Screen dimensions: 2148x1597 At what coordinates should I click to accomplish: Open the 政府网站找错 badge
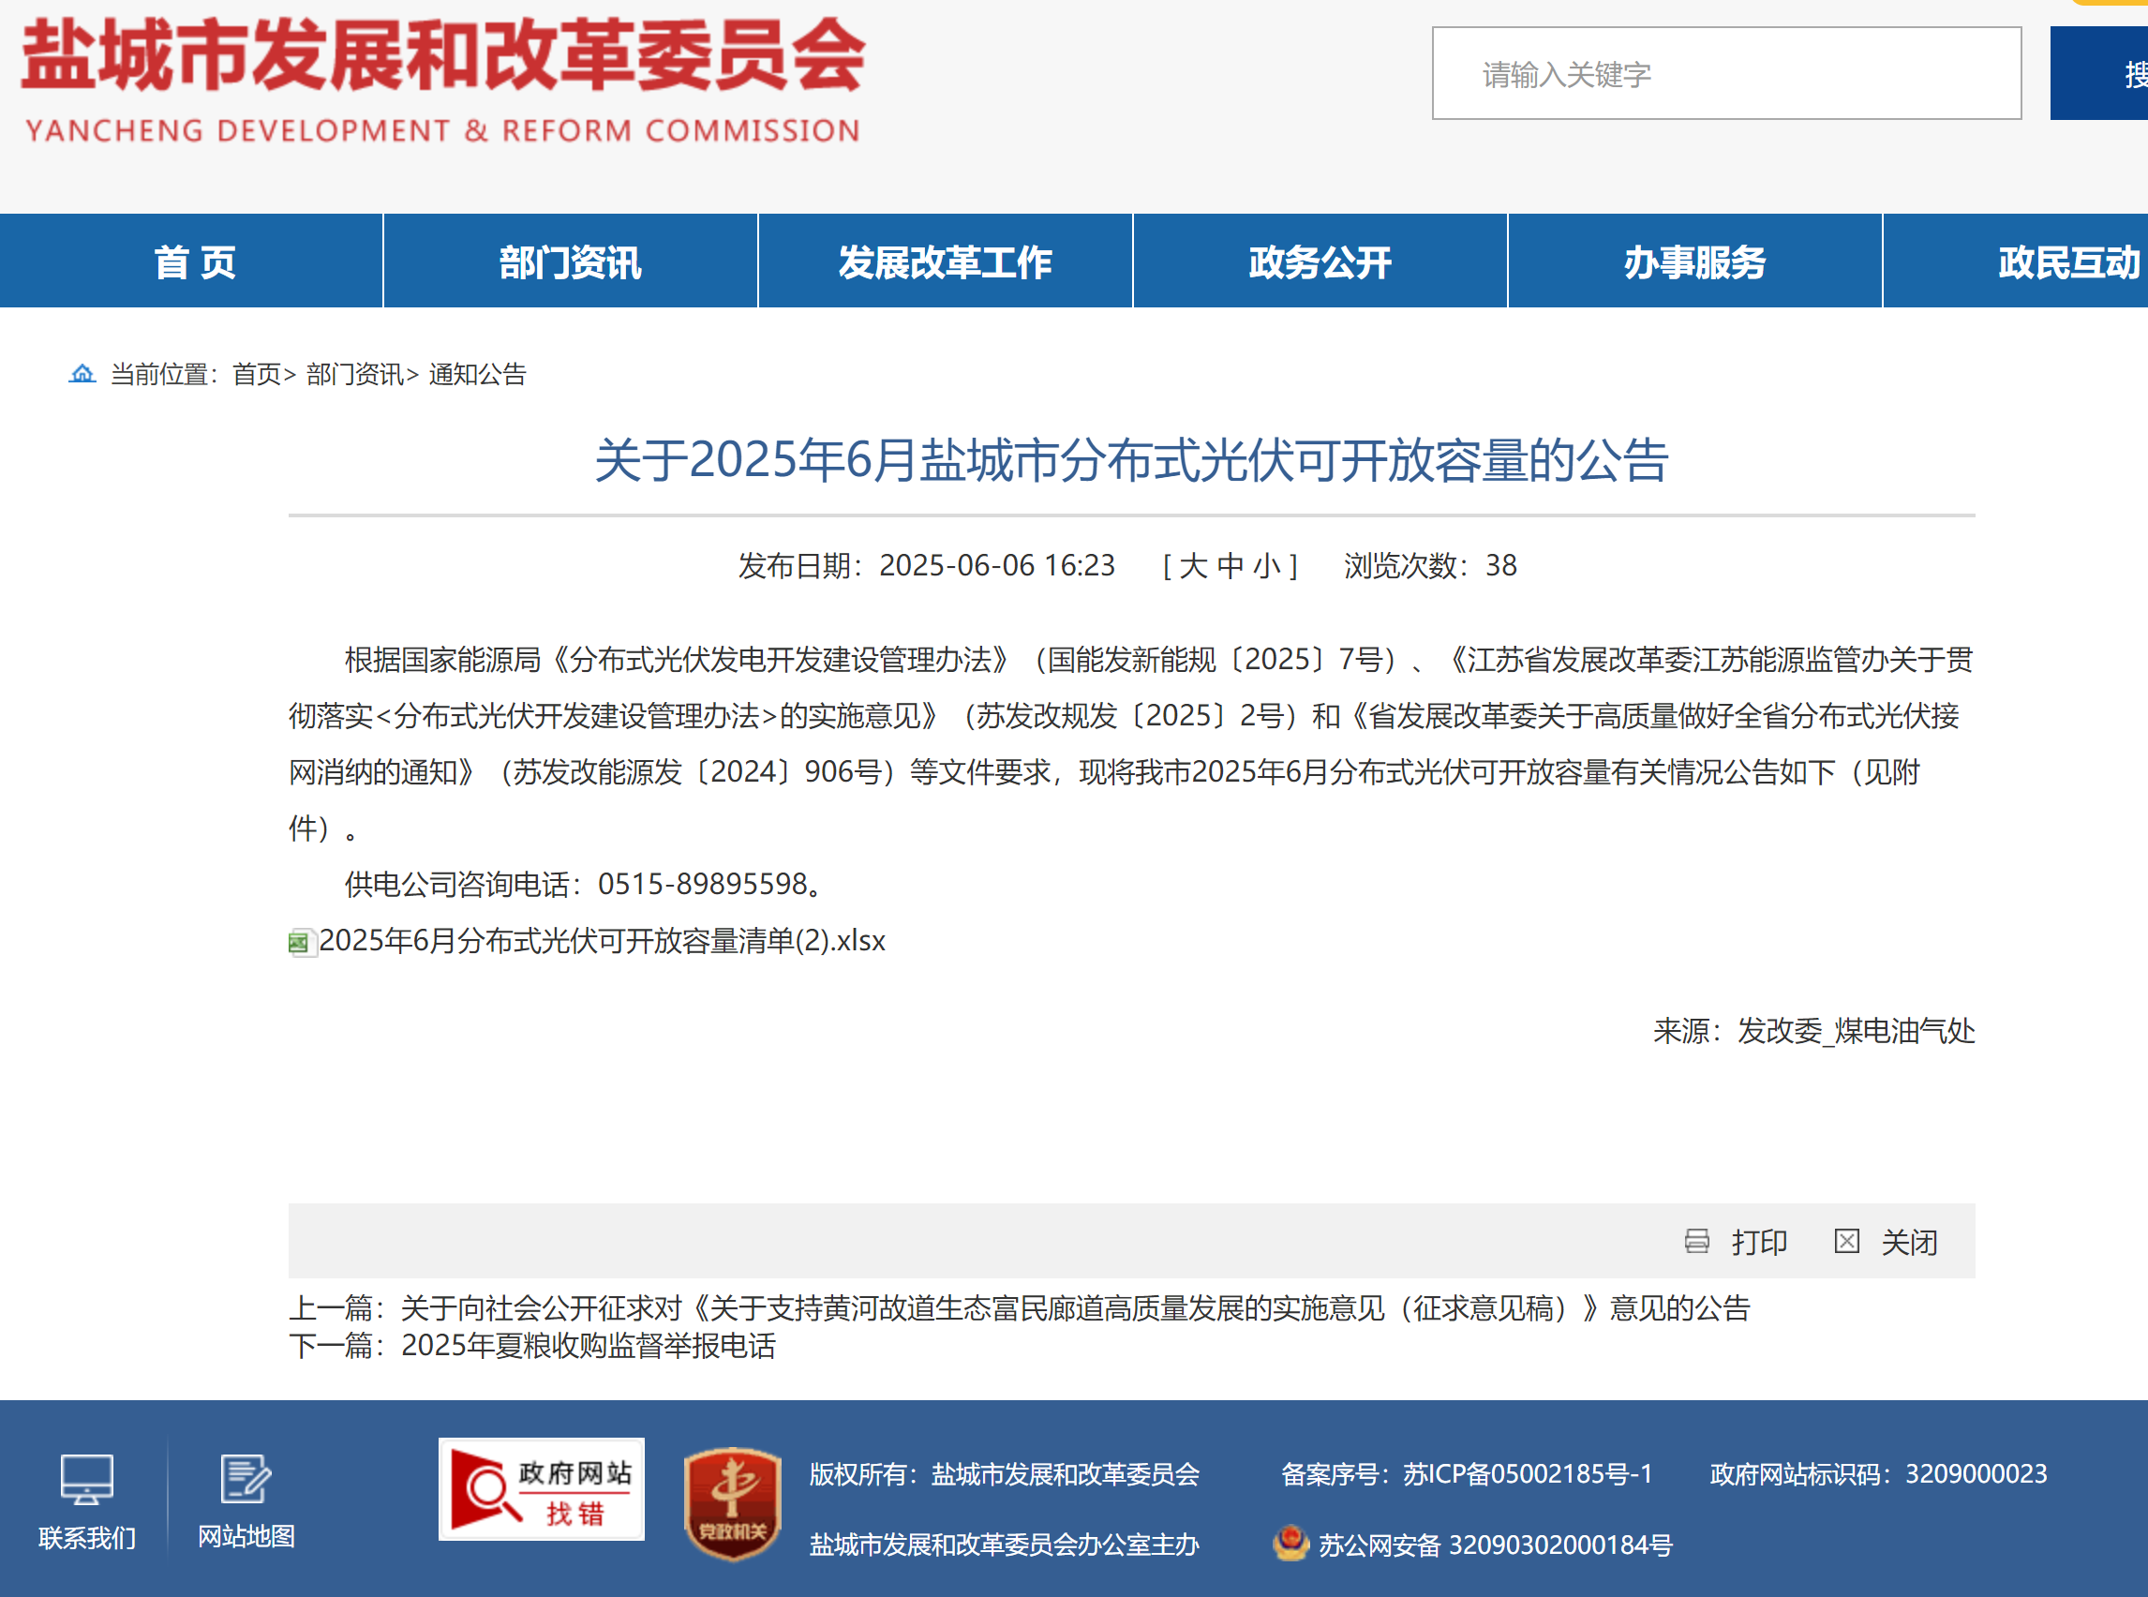[542, 1488]
